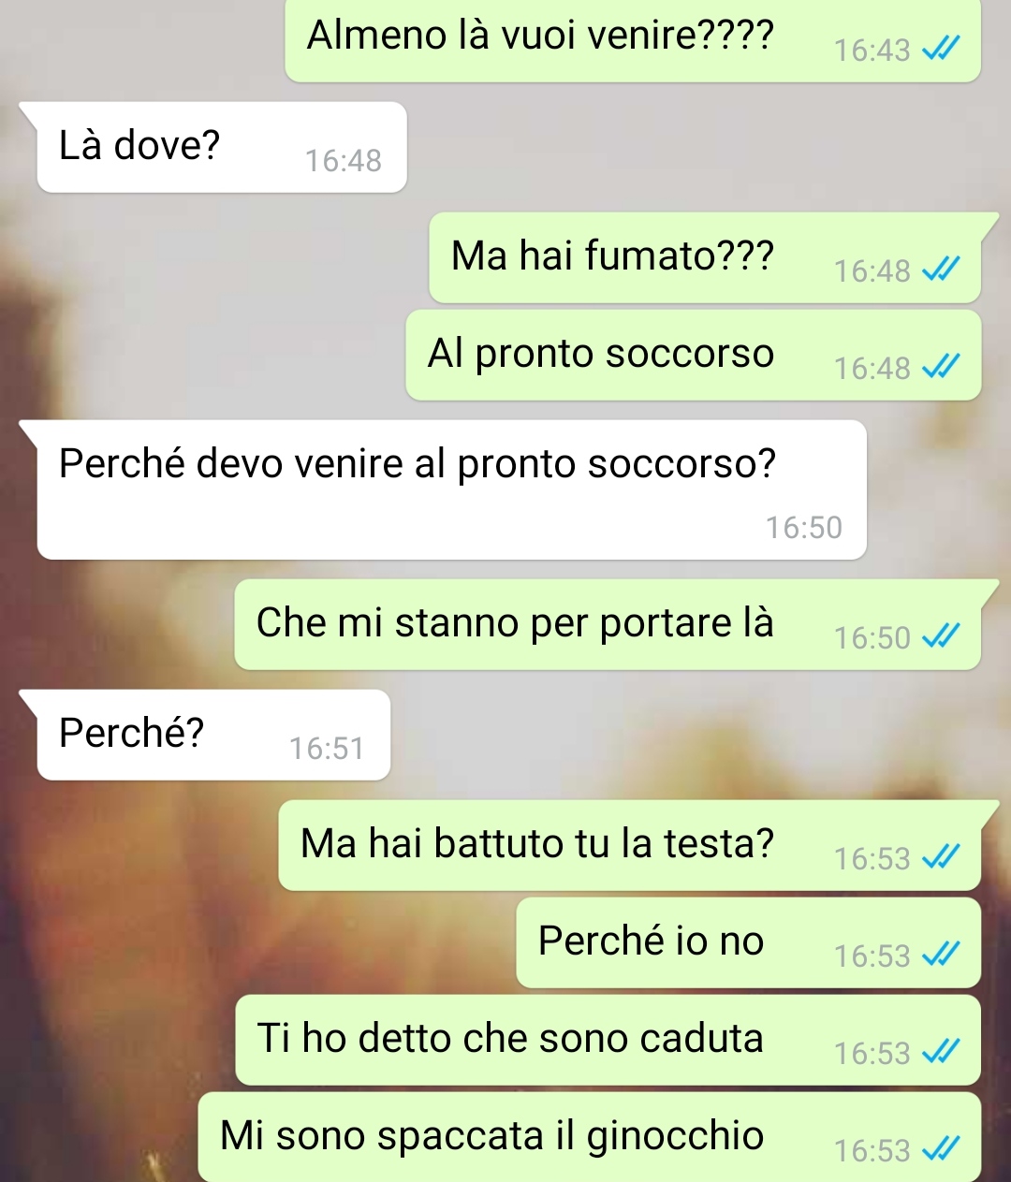Tap the 16:50 timestamp on the received message
This screenshot has width=1011, height=1182.
click(804, 528)
